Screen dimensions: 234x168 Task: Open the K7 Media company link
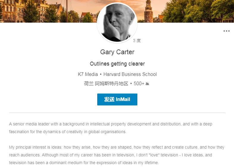88,74
